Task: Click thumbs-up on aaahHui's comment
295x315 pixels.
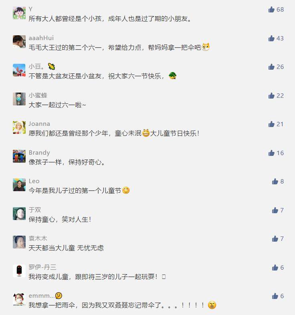Action: point(271,38)
